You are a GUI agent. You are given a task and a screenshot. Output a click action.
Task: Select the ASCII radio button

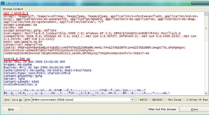point(137,100)
